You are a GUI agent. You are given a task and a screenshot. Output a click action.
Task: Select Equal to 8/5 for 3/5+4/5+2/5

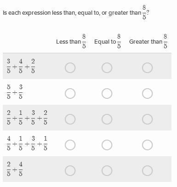[107, 68]
